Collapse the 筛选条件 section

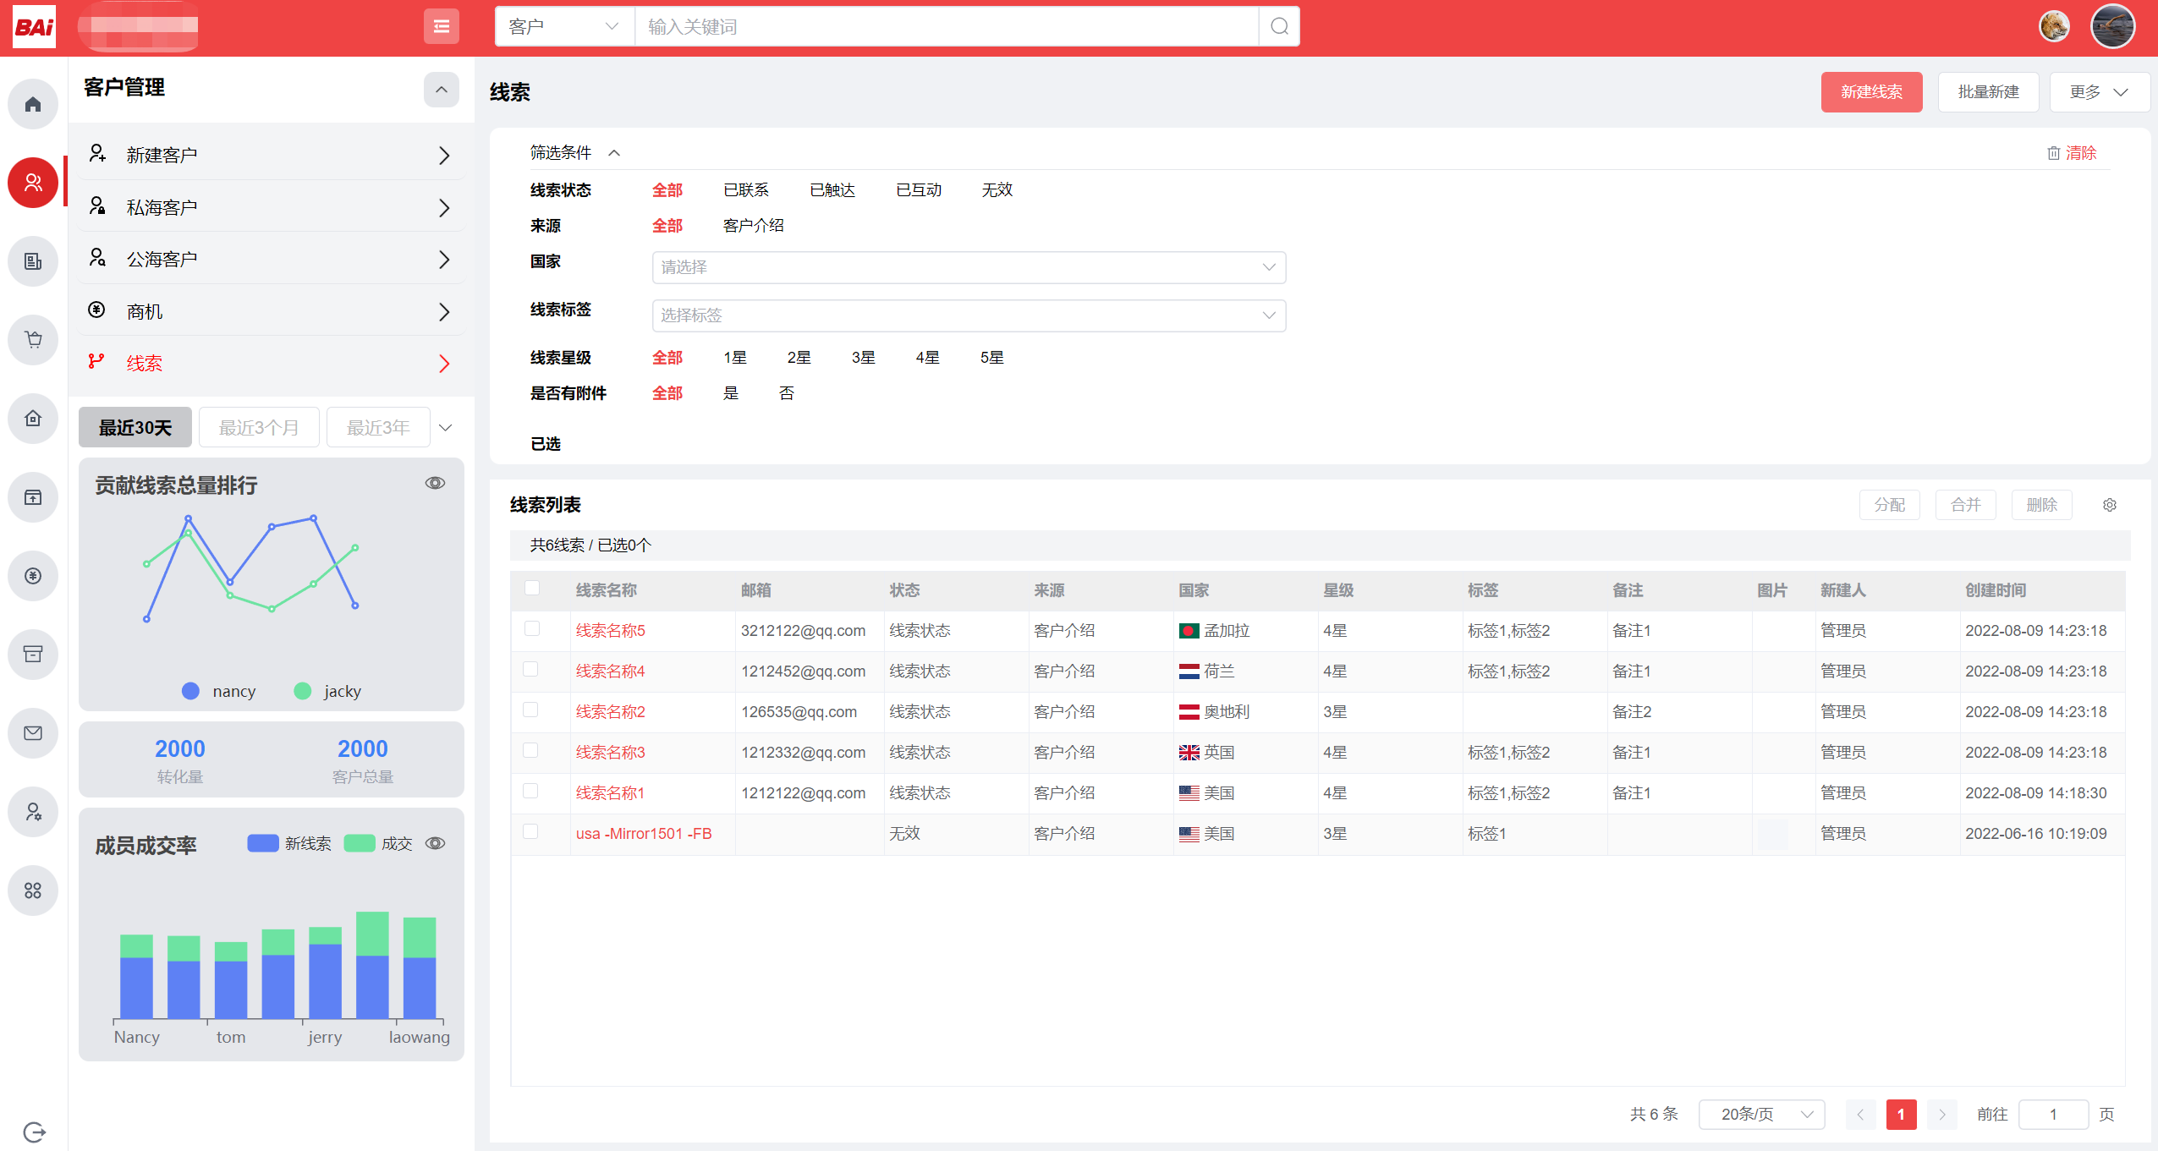pos(615,153)
